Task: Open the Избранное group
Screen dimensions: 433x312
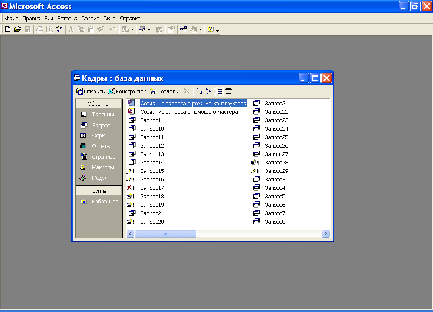Action: coord(99,202)
